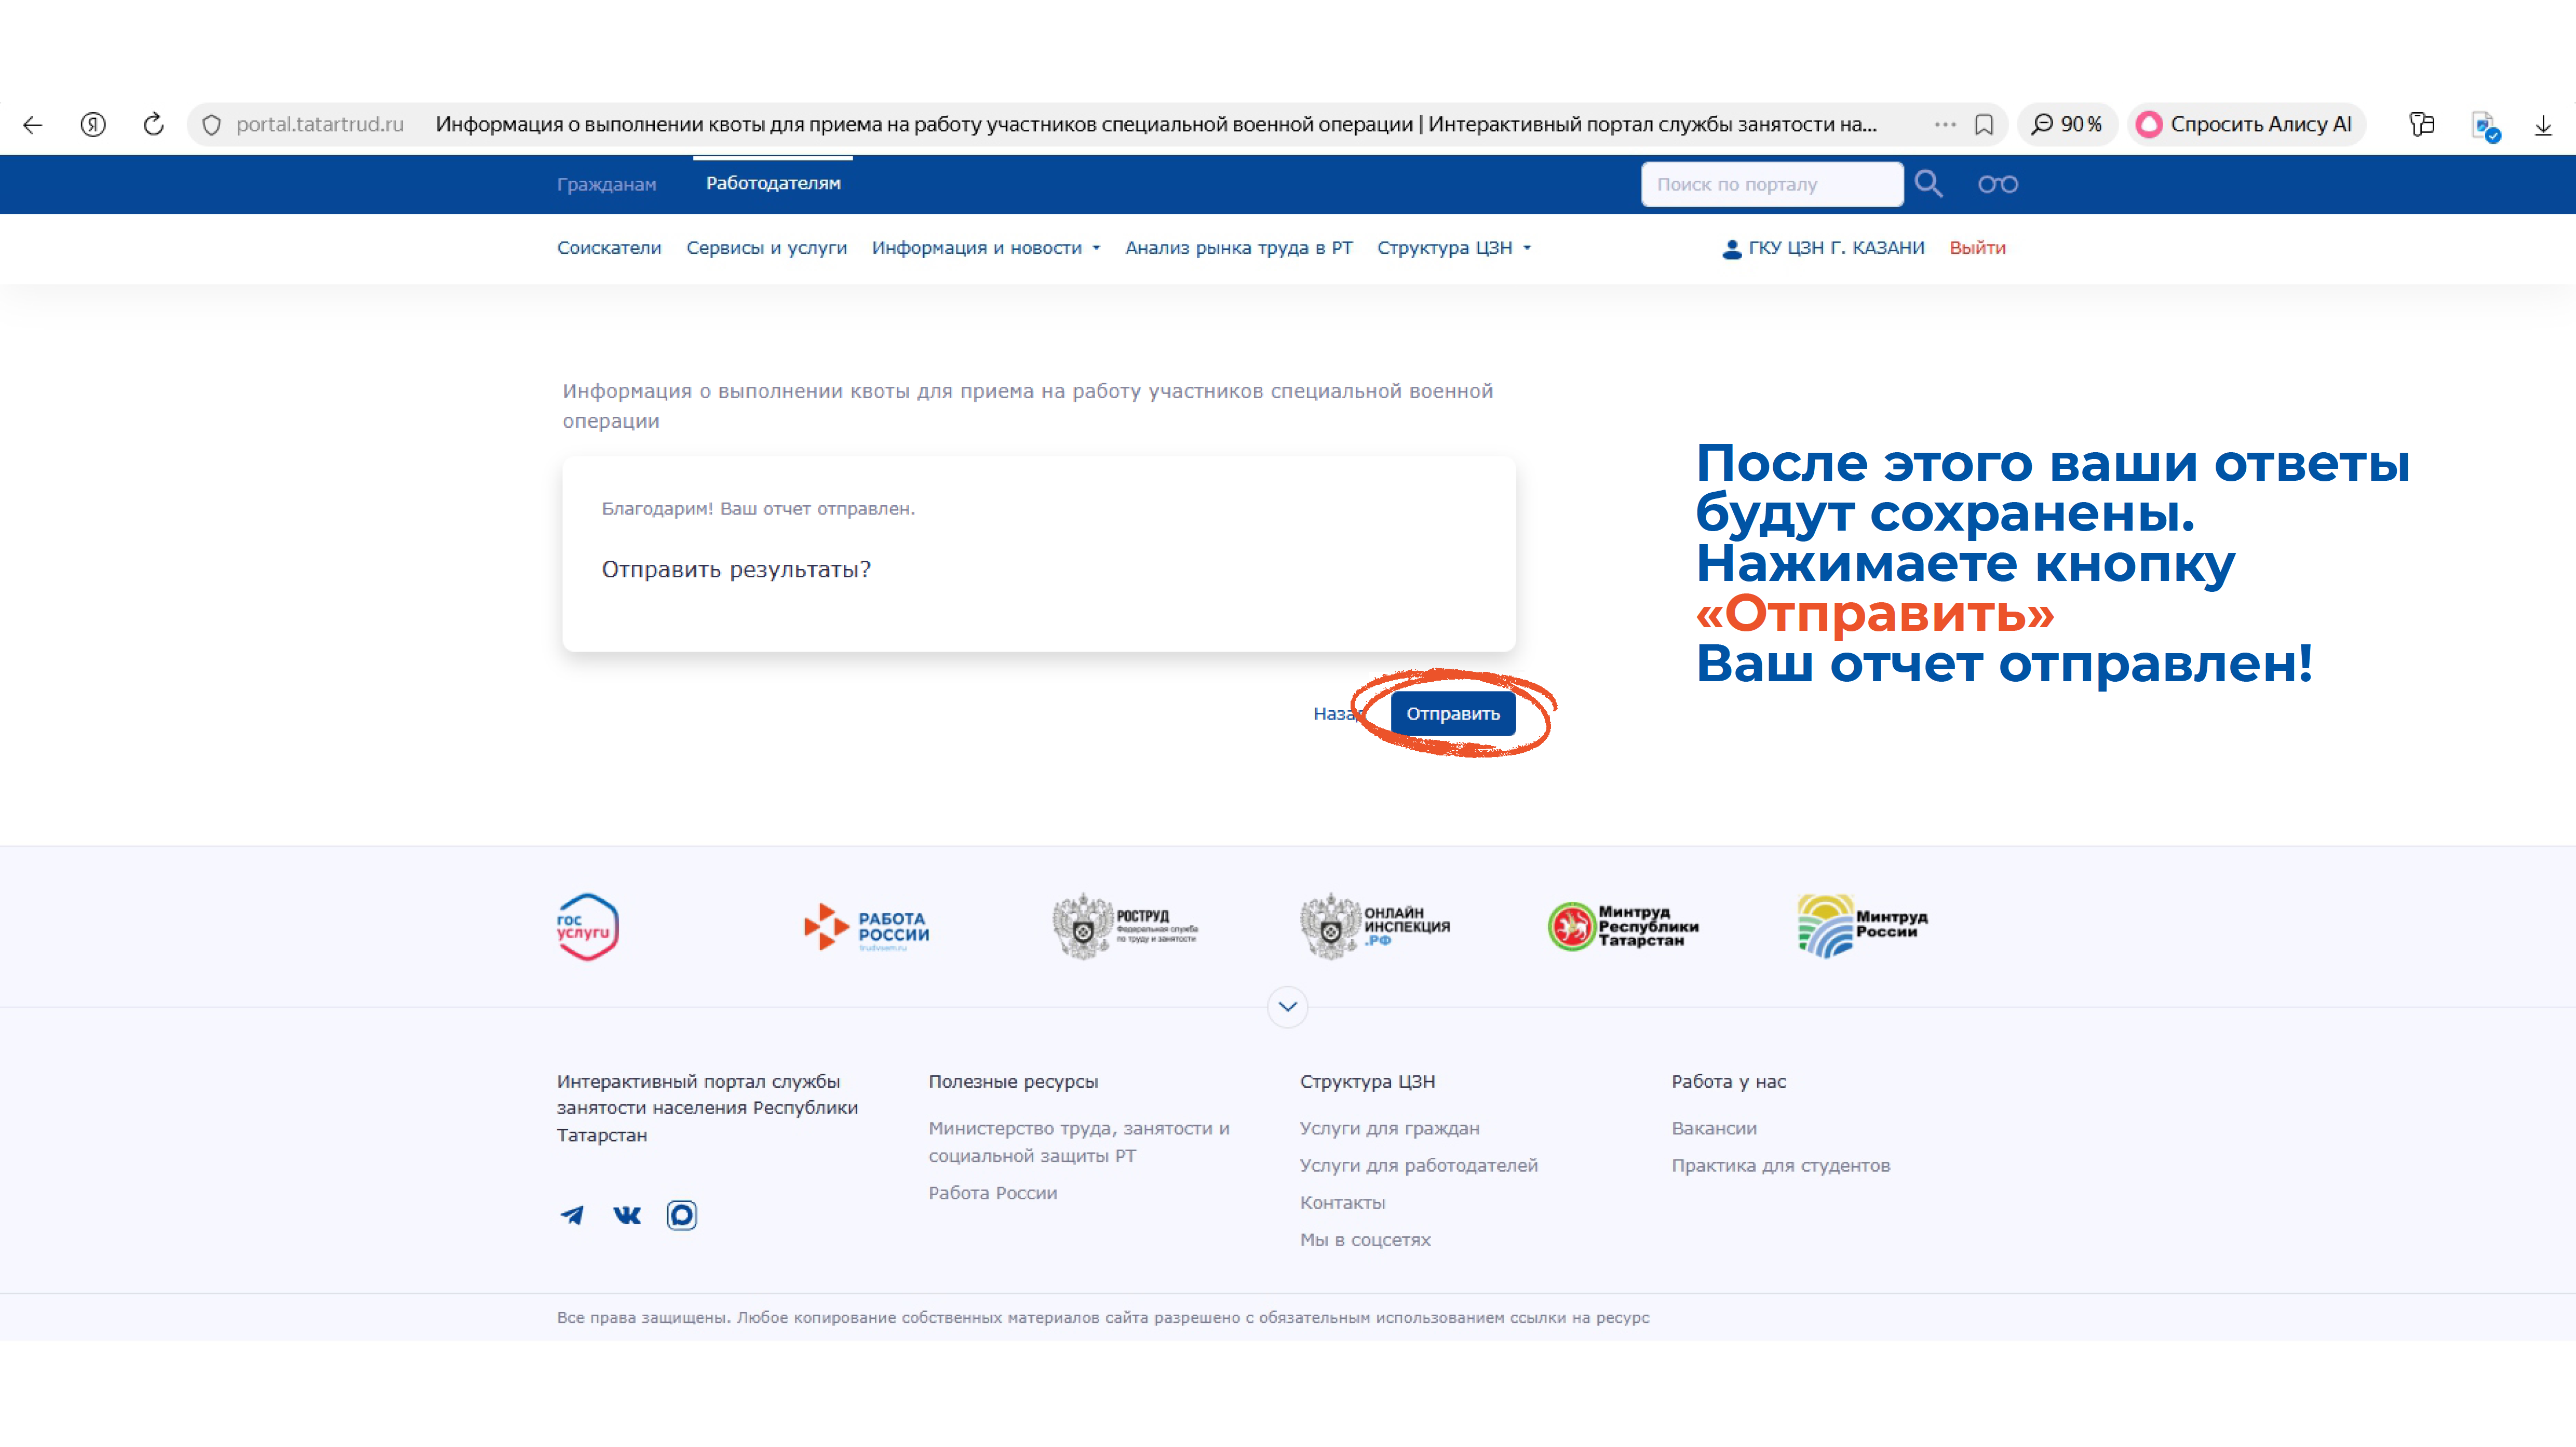The height and width of the screenshot is (1447, 2576).
Task: Click the browser back arrow
Action: click(x=33, y=125)
